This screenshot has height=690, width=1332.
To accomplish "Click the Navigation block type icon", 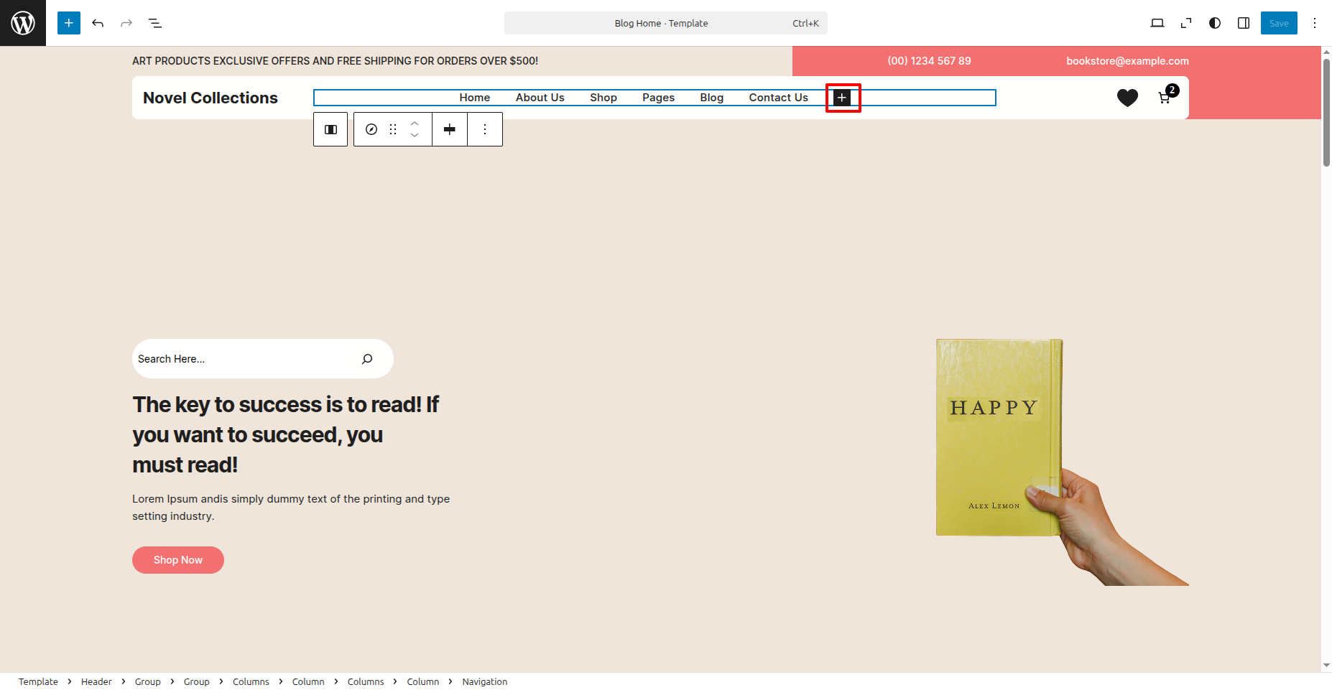I will click(x=371, y=129).
